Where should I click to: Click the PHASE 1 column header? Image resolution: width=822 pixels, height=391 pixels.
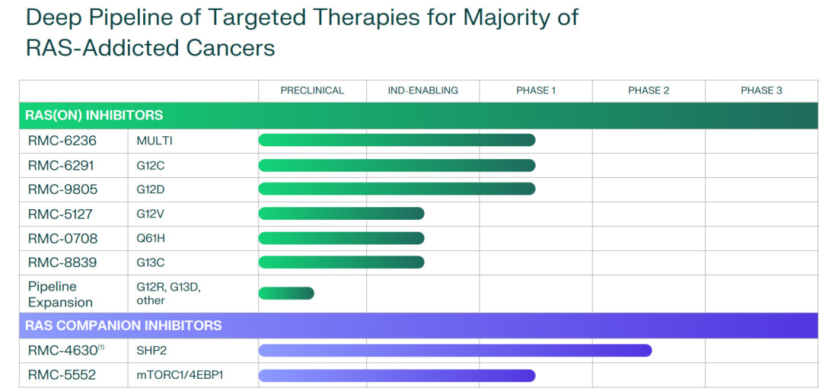click(536, 91)
